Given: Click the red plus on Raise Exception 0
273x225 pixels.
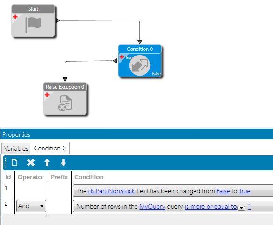Looking at the screenshot, I should (47, 95).
